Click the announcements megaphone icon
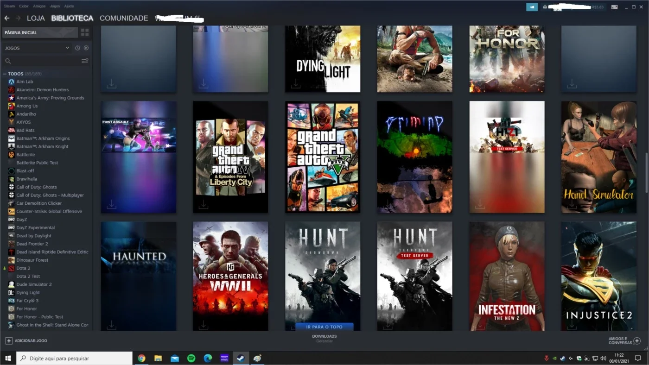The width and height of the screenshot is (649, 365). [x=532, y=7]
